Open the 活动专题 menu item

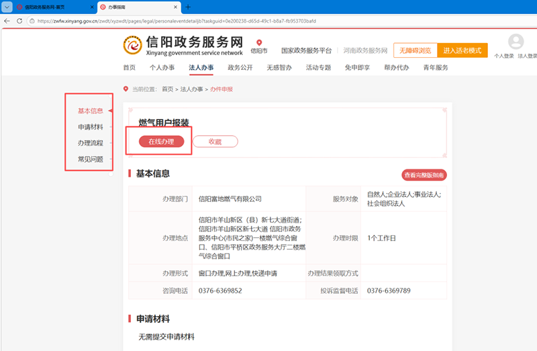coord(318,68)
